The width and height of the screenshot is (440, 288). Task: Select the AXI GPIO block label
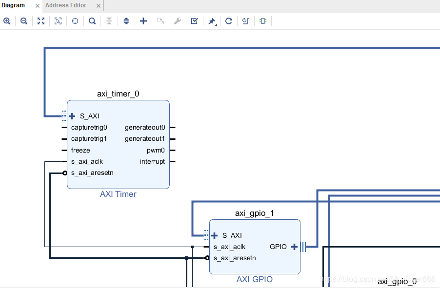[x=255, y=279]
